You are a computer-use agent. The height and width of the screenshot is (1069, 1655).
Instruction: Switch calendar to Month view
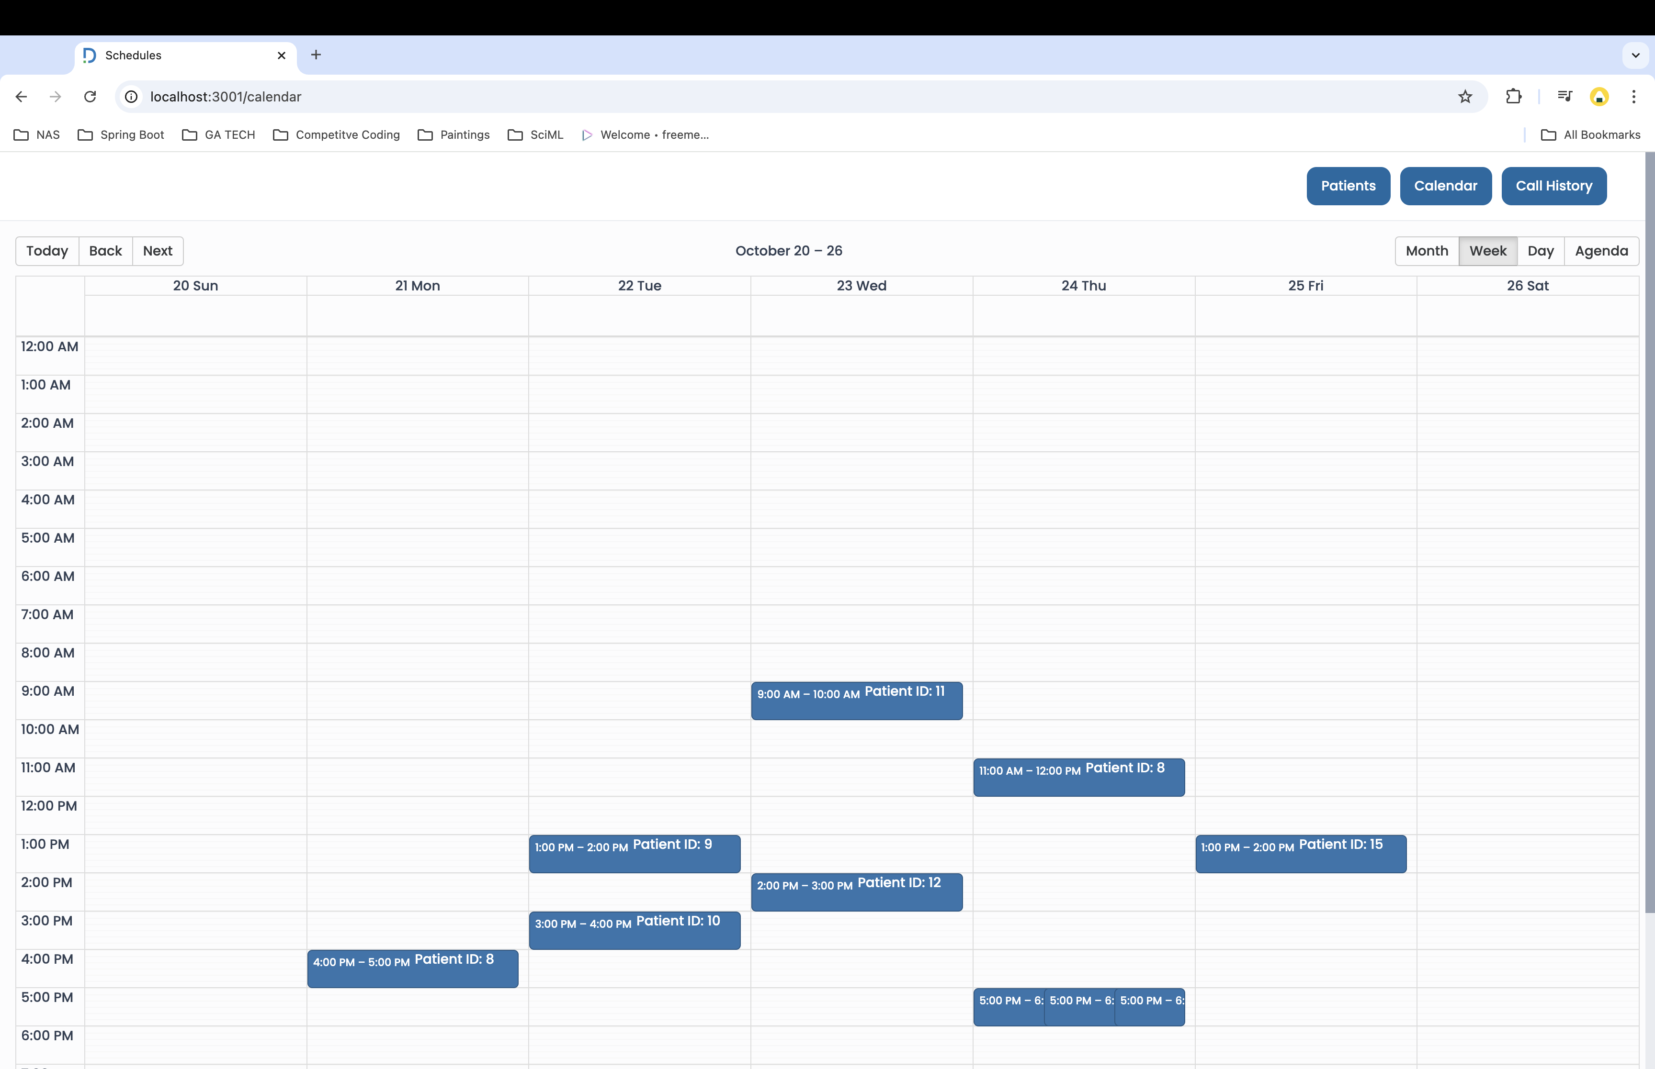point(1427,251)
